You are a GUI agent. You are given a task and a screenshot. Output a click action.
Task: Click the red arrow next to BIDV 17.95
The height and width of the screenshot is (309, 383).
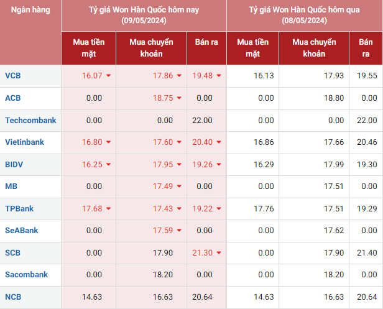(x=179, y=165)
